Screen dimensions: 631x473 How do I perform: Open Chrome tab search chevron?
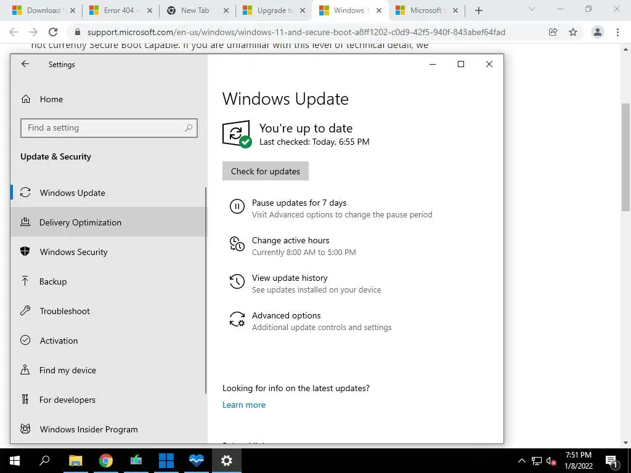[x=532, y=9]
